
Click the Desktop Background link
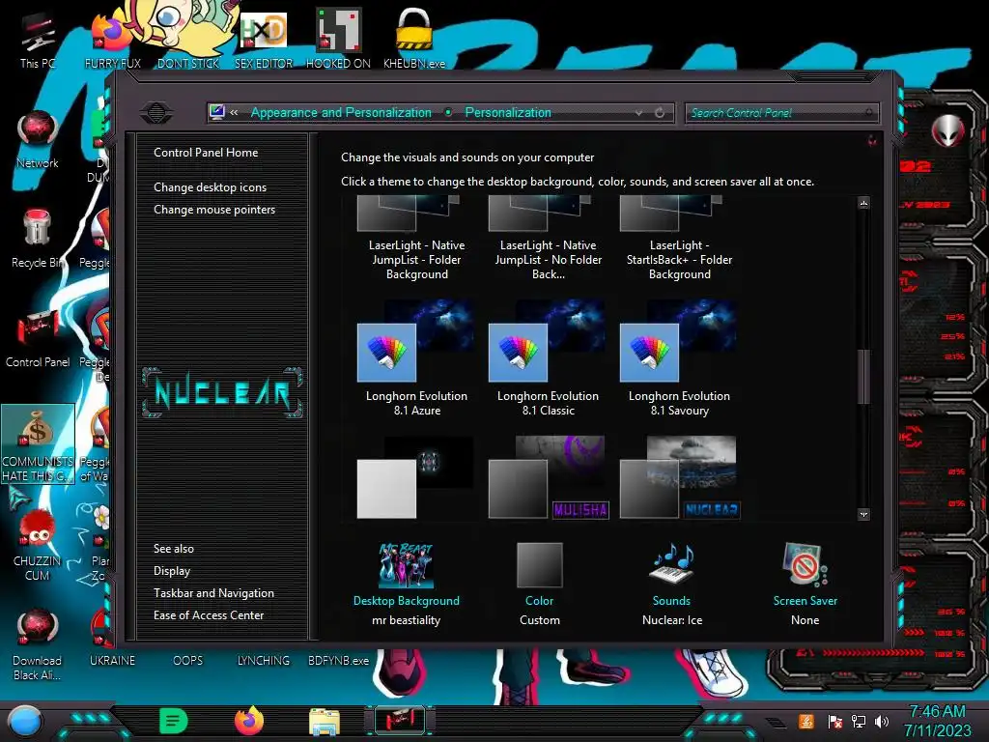click(x=407, y=601)
